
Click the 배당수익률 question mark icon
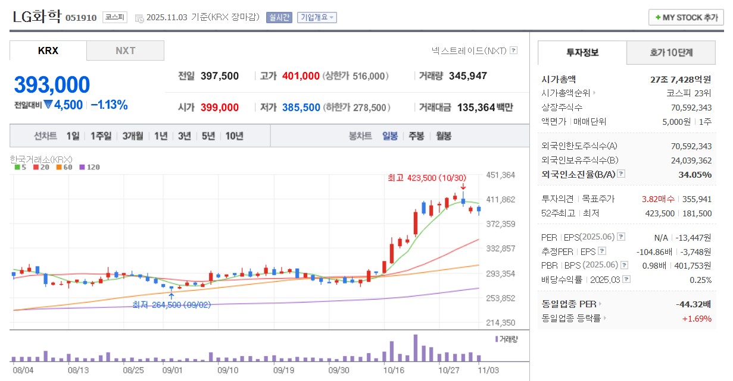(x=625, y=279)
